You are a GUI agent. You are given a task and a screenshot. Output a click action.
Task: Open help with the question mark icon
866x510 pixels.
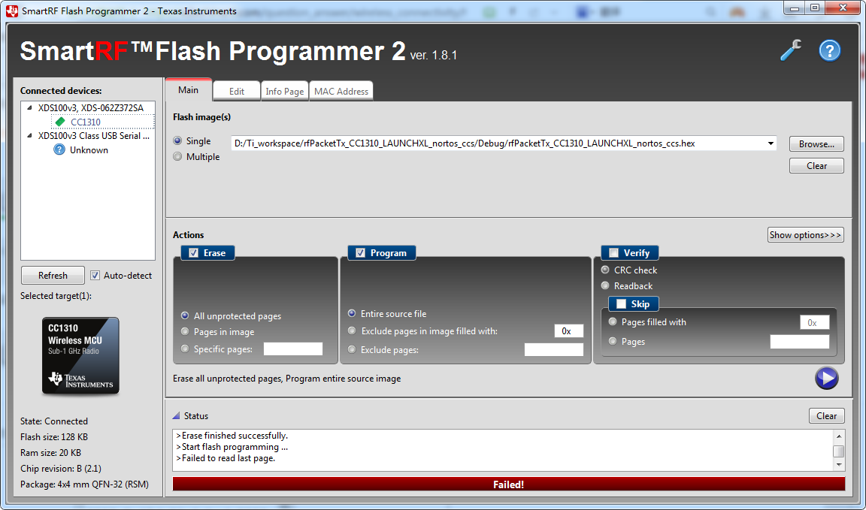pyautogui.click(x=830, y=51)
